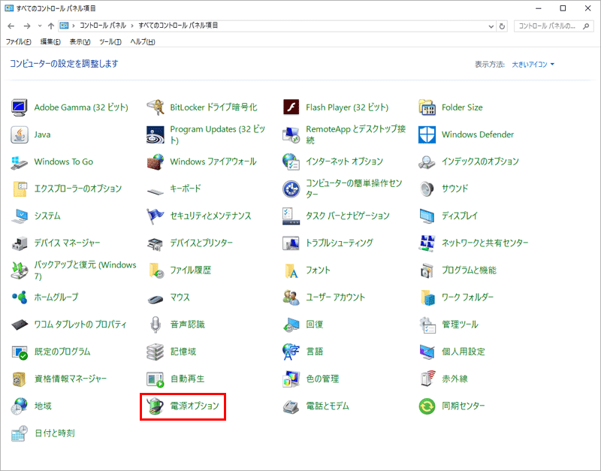
Task: Open the ヘルプ(H) menu
Action: coord(143,42)
